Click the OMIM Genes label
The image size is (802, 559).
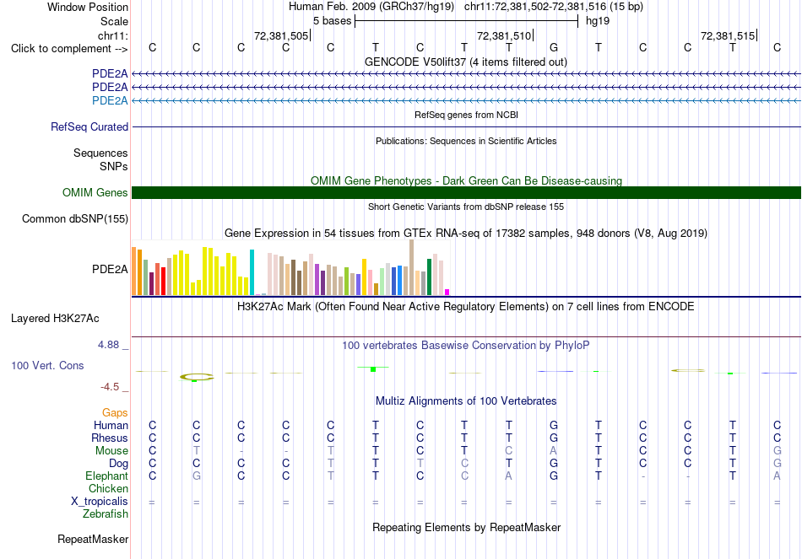pyautogui.click(x=95, y=192)
